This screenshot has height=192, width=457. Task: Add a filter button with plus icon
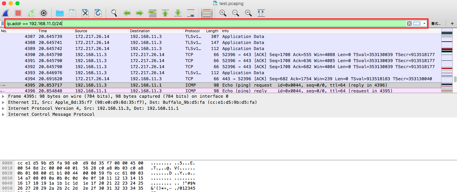452,23
